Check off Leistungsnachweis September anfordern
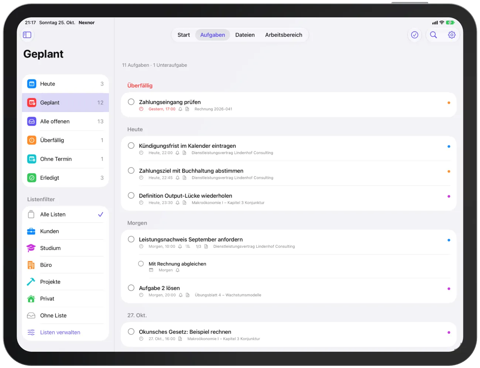 [x=131, y=239]
